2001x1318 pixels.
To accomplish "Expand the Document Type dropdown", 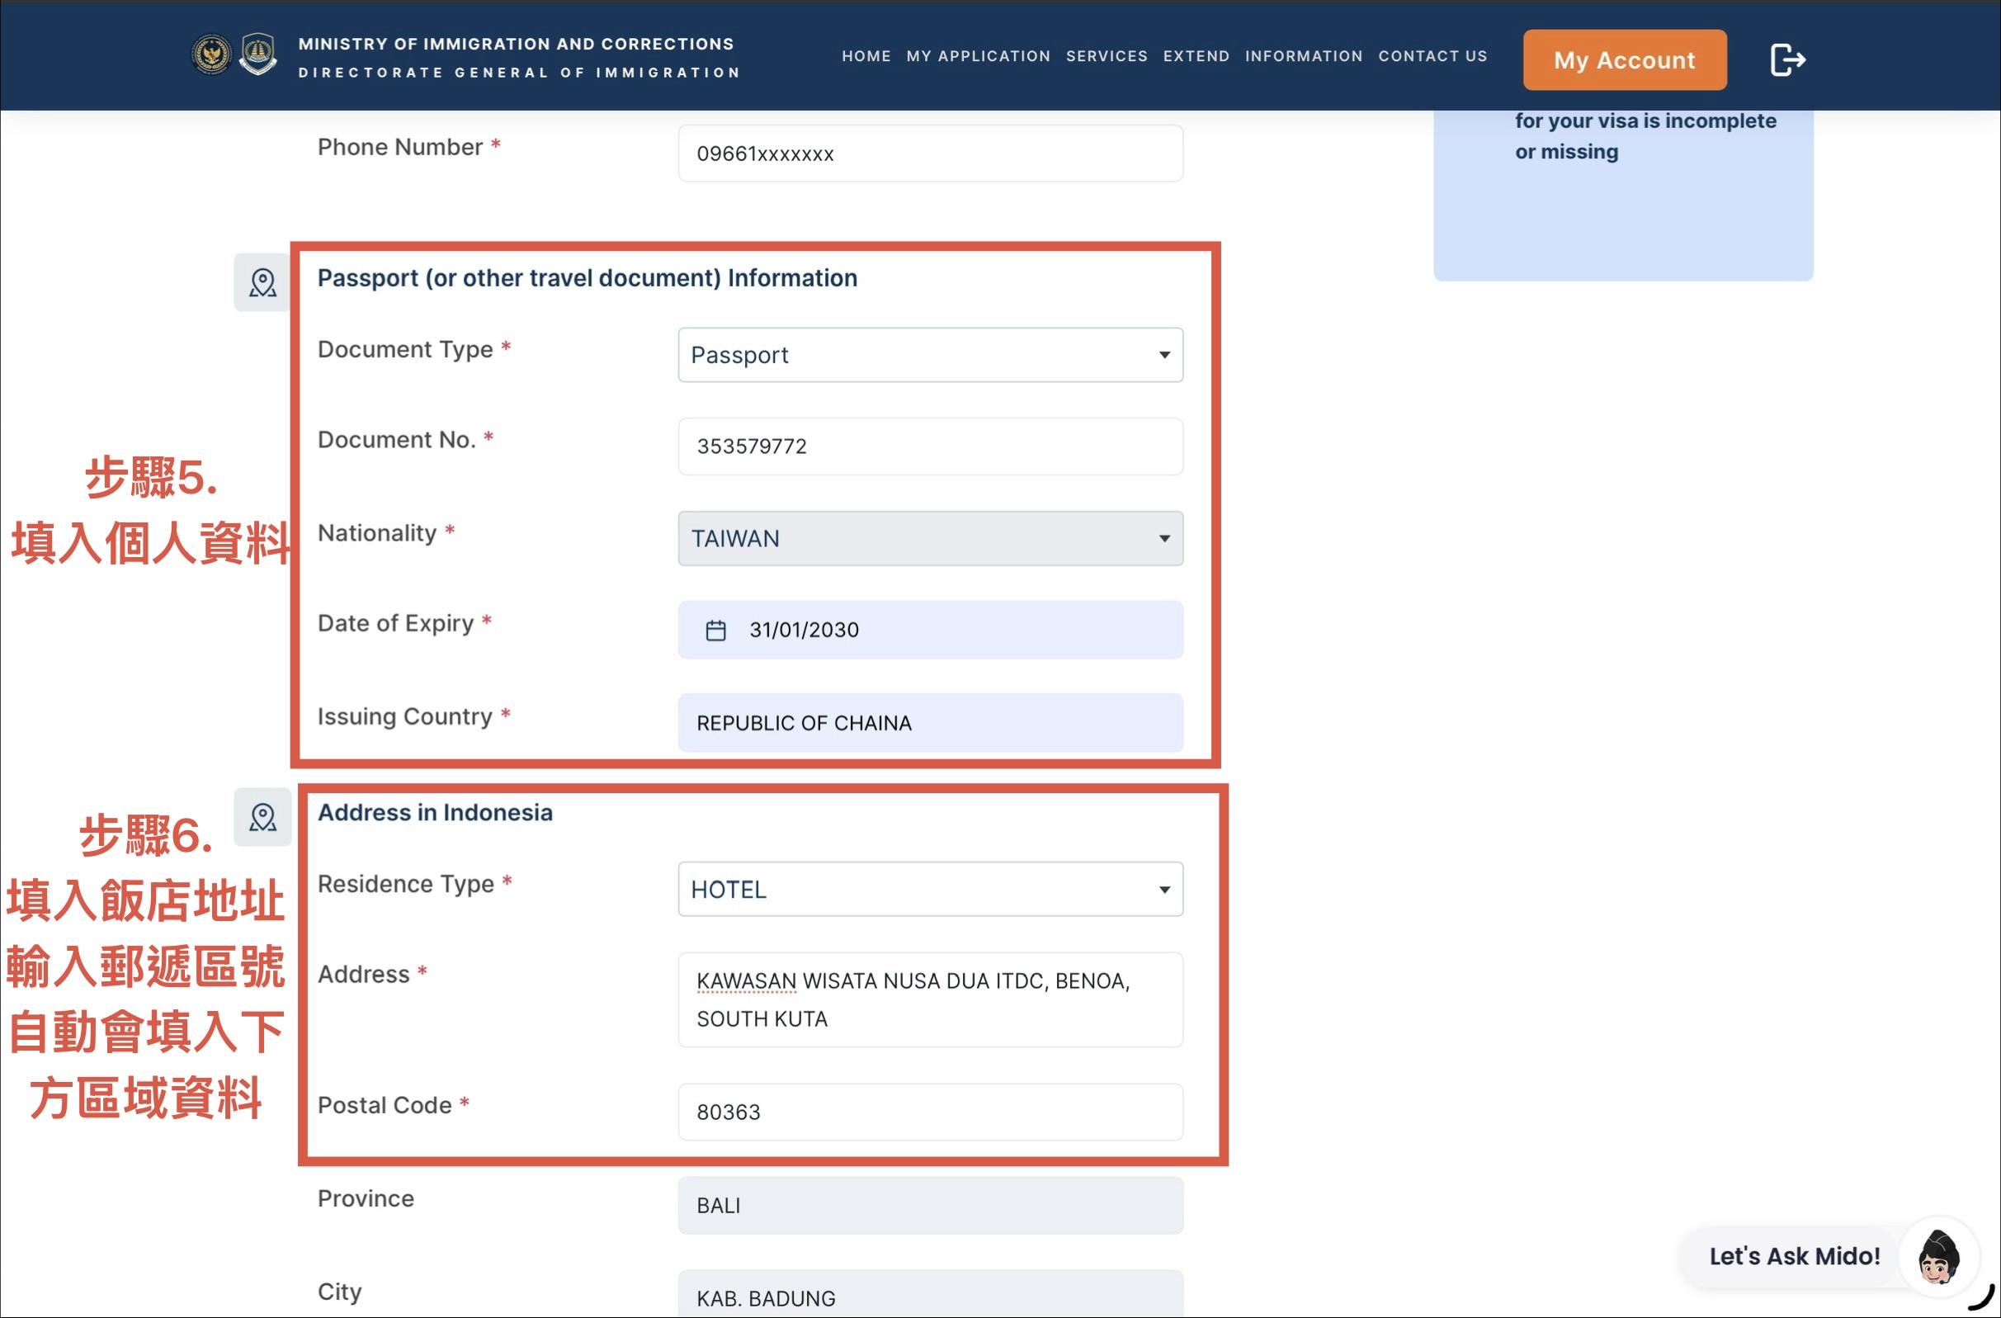I will [x=930, y=355].
